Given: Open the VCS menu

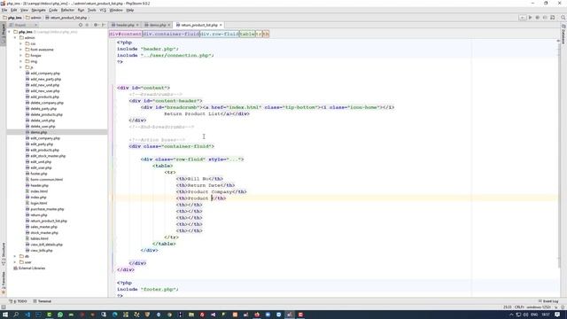Looking at the screenshot, I should (103, 10).
